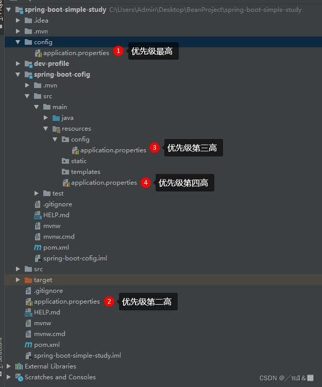The width and height of the screenshot is (322, 387).
Task: Click the Scratches and Consoles icon
Action: [x=19, y=377]
